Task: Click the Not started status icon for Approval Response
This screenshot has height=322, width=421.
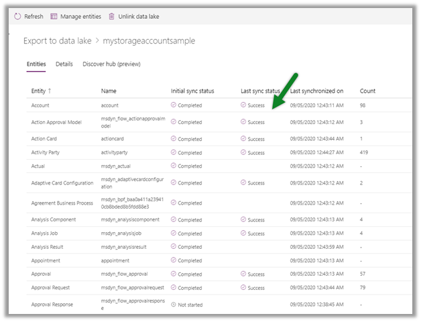Action: coord(174,305)
